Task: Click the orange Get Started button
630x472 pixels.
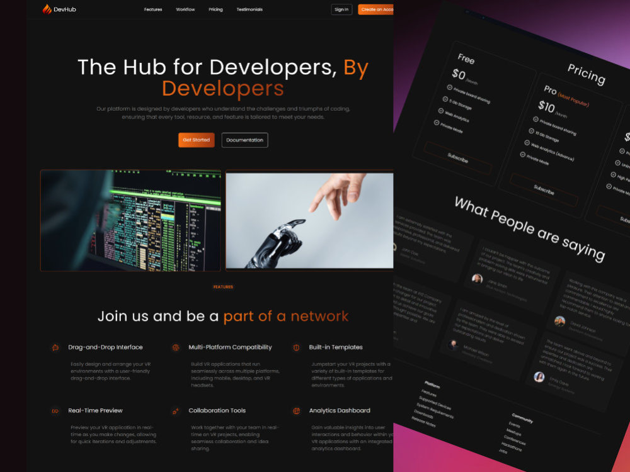Action: [x=197, y=140]
